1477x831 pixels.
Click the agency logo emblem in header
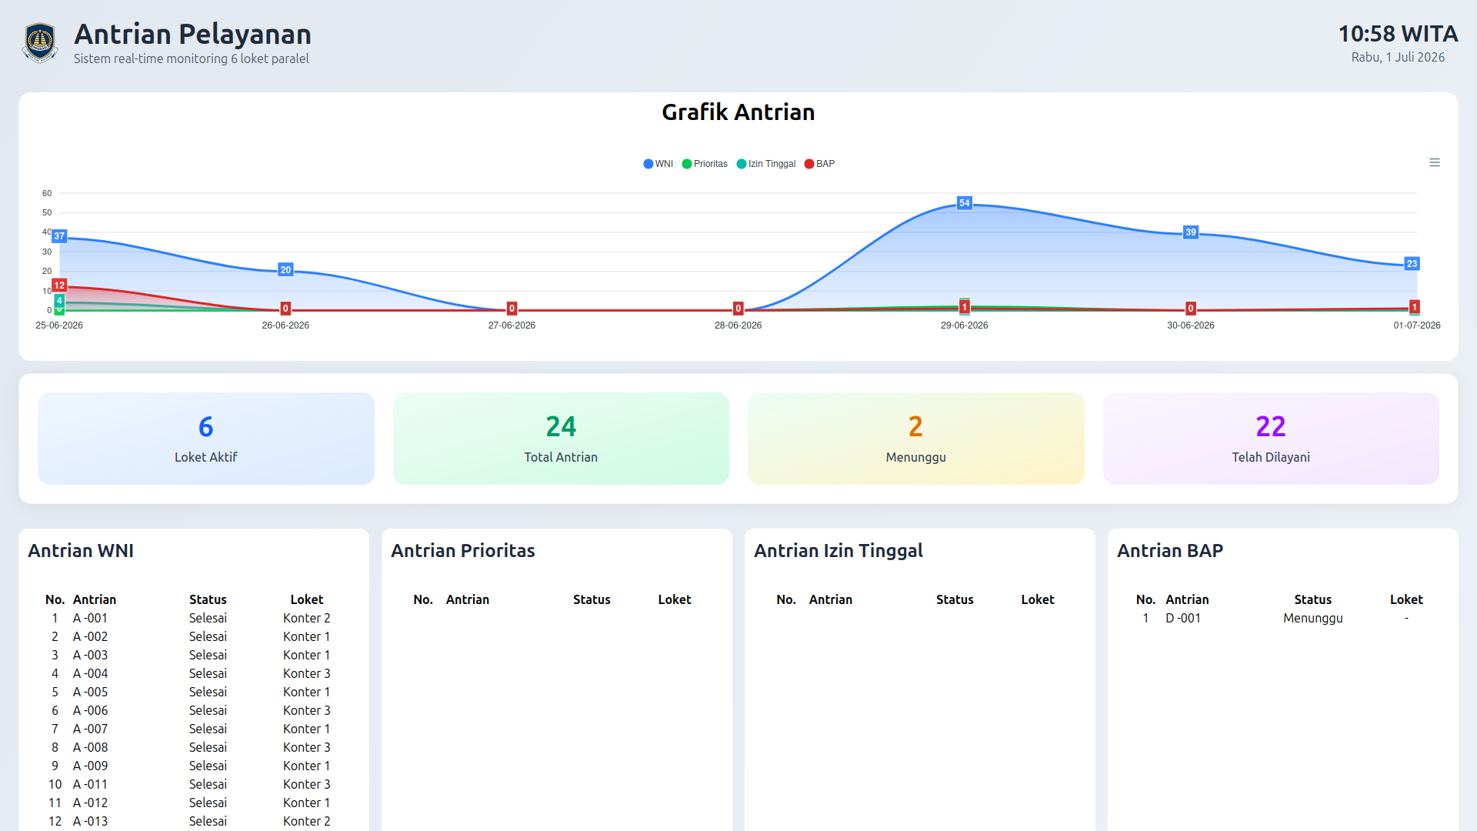coord(40,42)
